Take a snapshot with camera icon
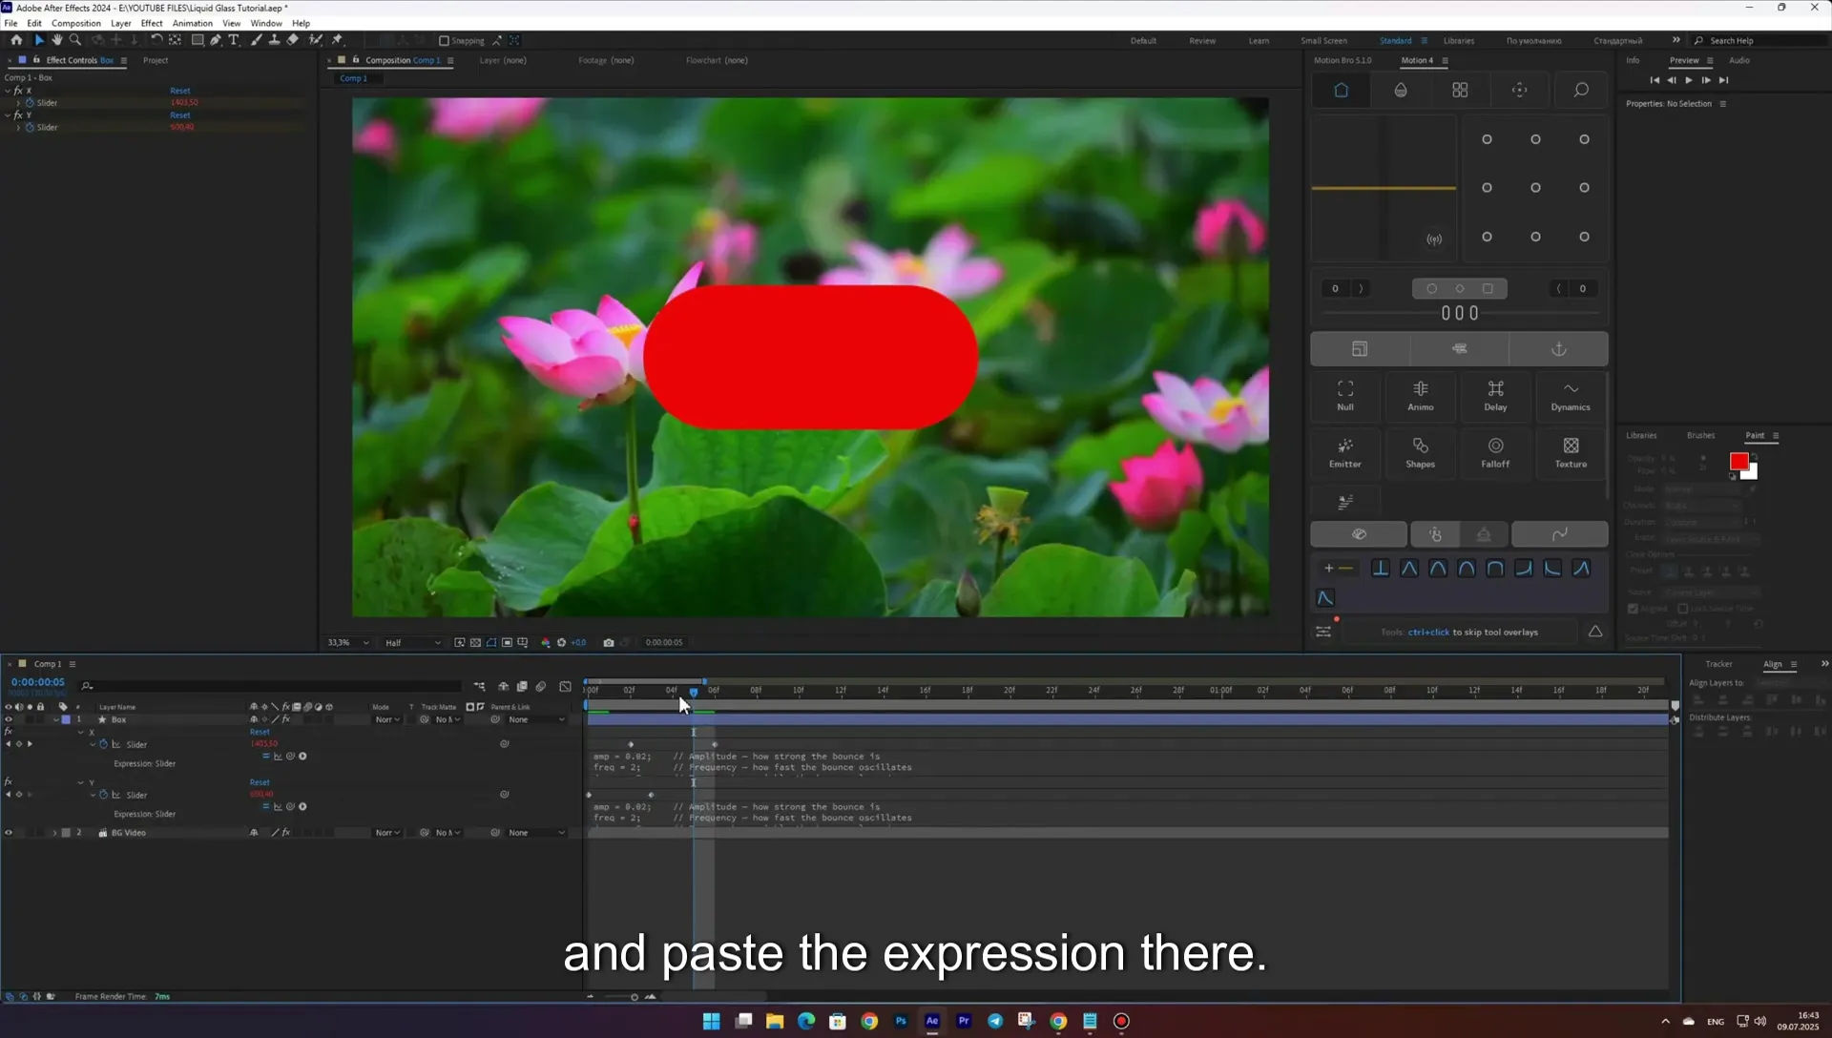Screen dimensions: 1832x1038 click(609, 642)
